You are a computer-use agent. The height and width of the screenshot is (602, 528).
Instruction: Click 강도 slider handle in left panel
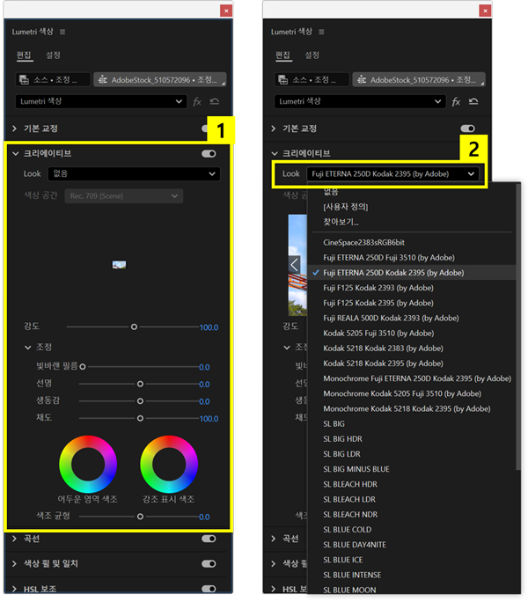[x=134, y=327]
